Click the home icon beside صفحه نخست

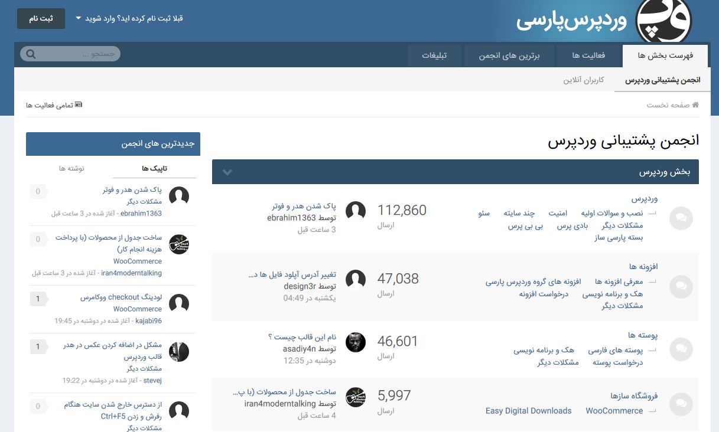click(x=695, y=104)
